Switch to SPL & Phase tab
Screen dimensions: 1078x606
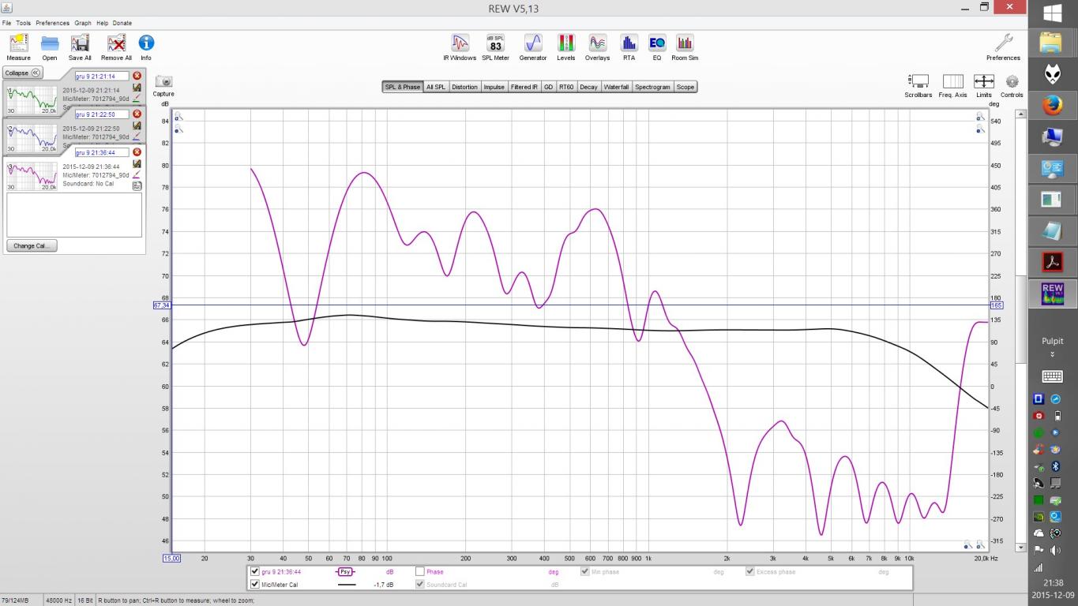[403, 87]
